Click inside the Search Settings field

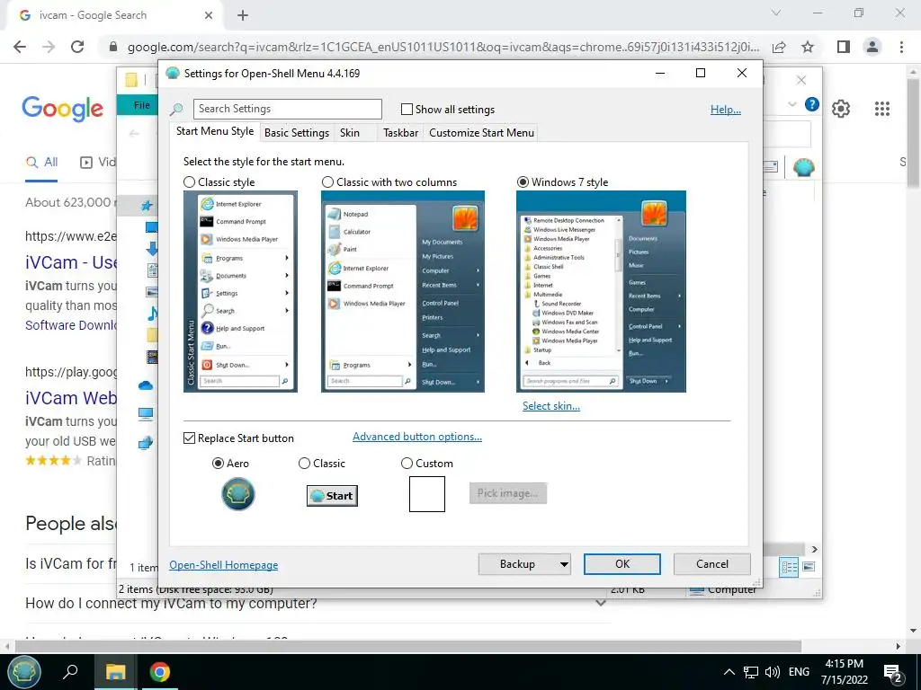pyautogui.click(x=288, y=109)
